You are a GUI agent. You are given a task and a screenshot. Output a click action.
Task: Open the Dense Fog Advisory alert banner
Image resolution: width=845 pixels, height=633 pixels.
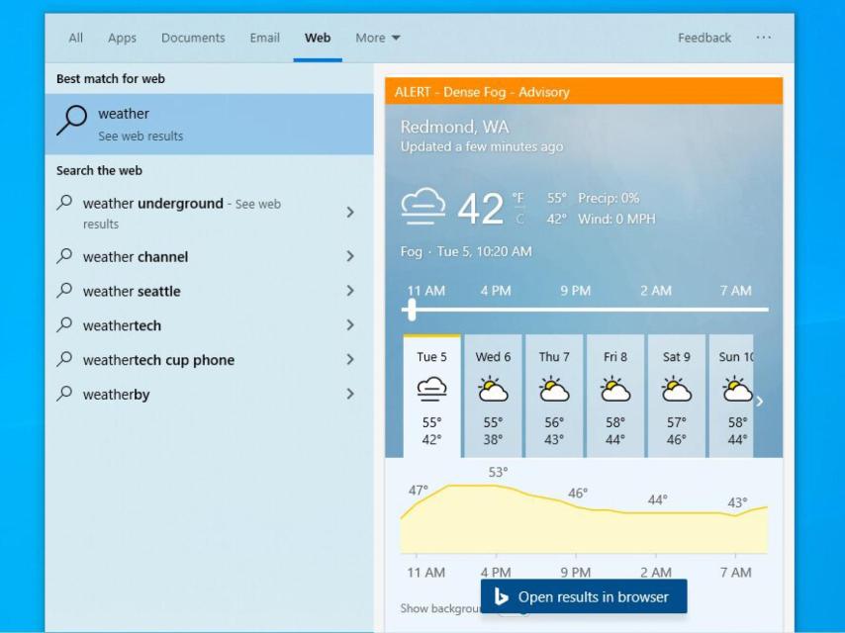coord(584,92)
